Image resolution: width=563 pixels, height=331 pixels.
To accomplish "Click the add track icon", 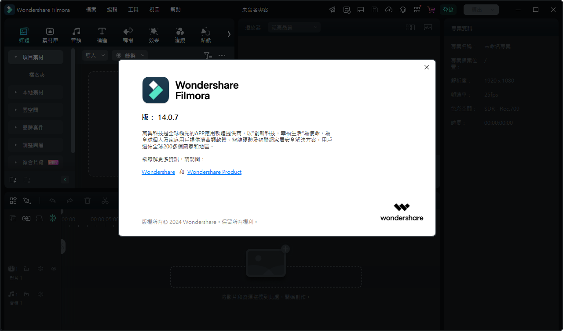I will pos(13,218).
